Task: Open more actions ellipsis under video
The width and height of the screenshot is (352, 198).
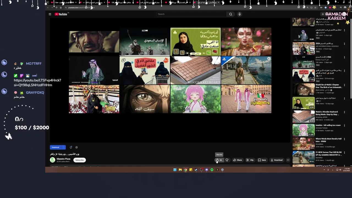Action: 288,160
